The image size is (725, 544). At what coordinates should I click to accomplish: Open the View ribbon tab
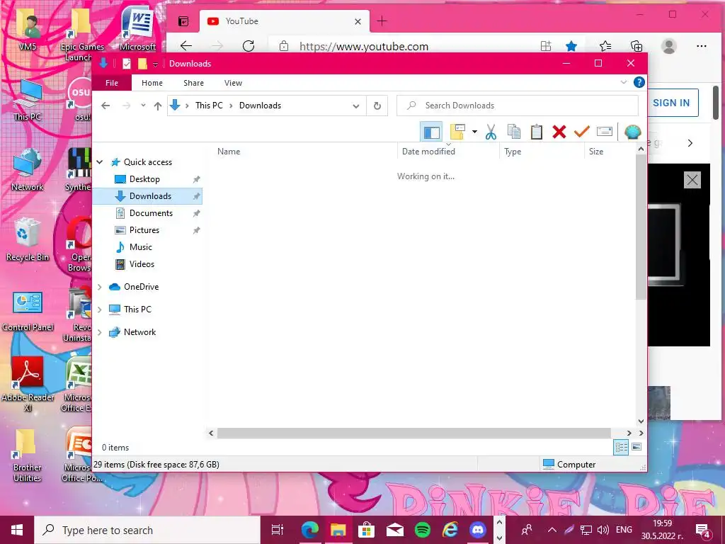pyautogui.click(x=233, y=83)
